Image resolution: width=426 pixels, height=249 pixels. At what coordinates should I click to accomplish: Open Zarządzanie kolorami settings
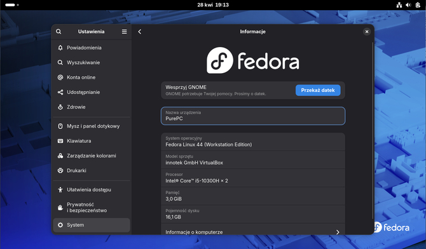tap(92, 156)
